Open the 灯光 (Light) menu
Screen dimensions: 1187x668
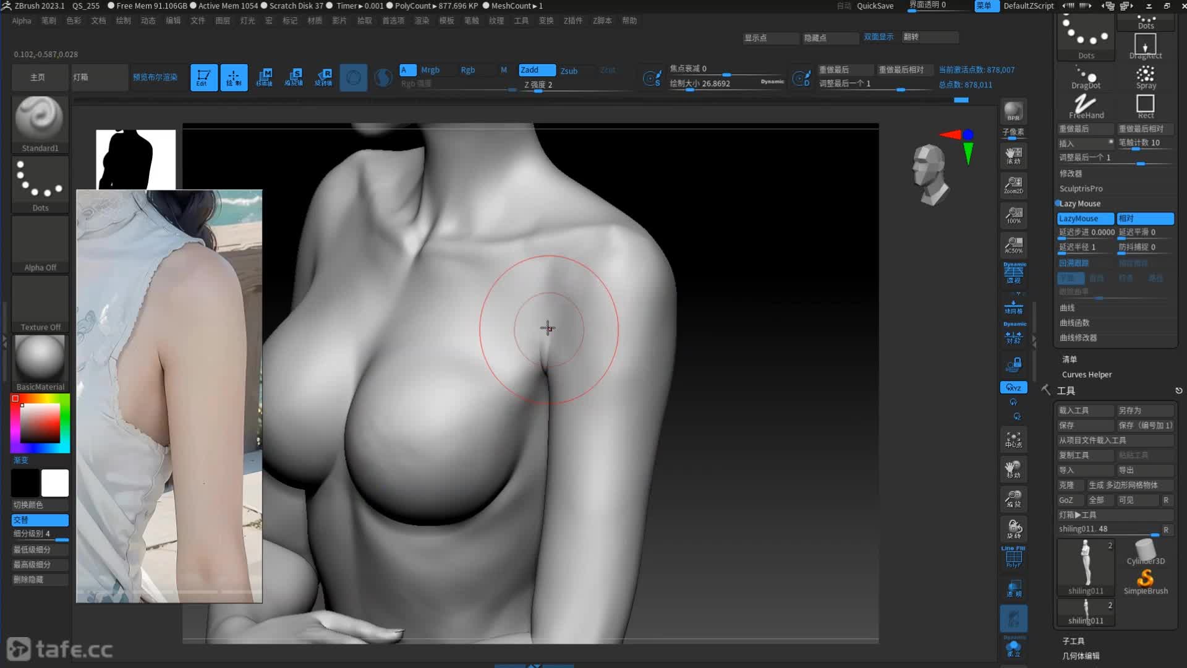point(247,20)
